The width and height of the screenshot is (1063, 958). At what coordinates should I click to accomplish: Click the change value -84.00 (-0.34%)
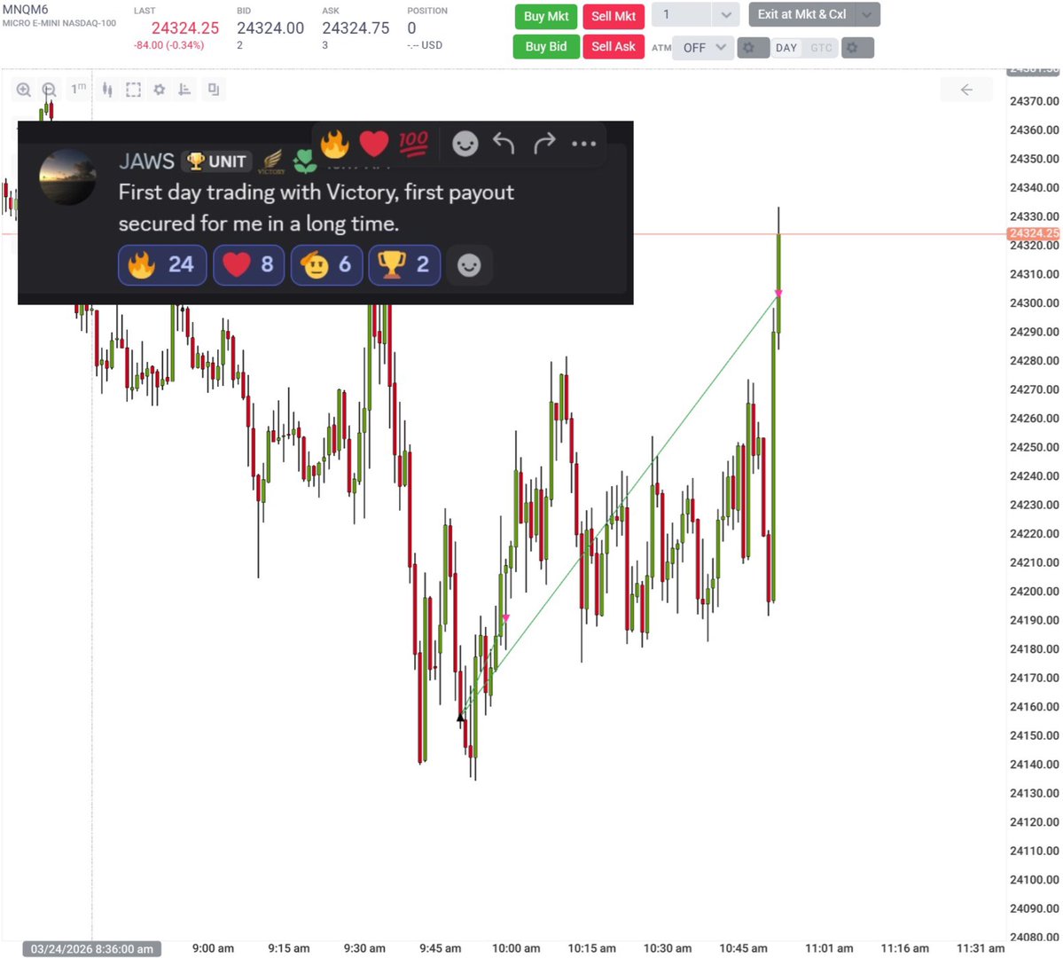coord(168,45)
